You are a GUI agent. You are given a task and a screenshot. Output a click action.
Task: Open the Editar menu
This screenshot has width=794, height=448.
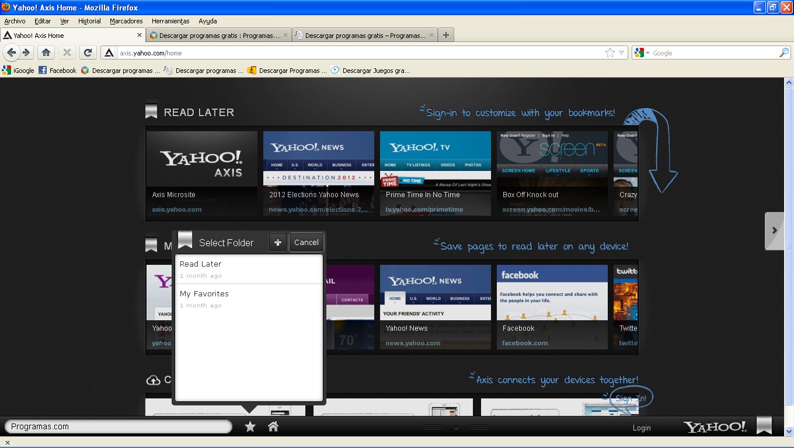(43, 21)
